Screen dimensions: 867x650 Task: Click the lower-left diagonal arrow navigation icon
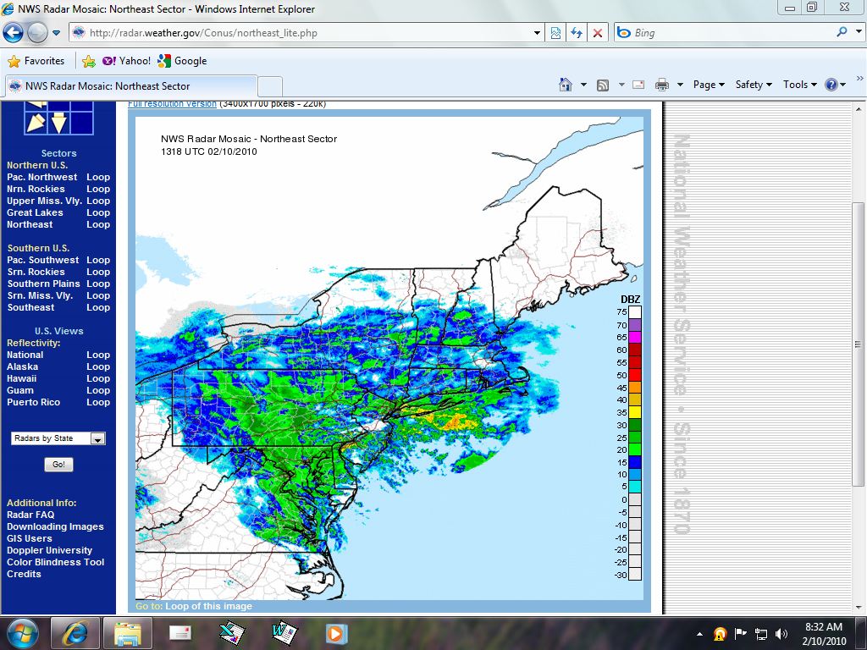coord(36,123)
